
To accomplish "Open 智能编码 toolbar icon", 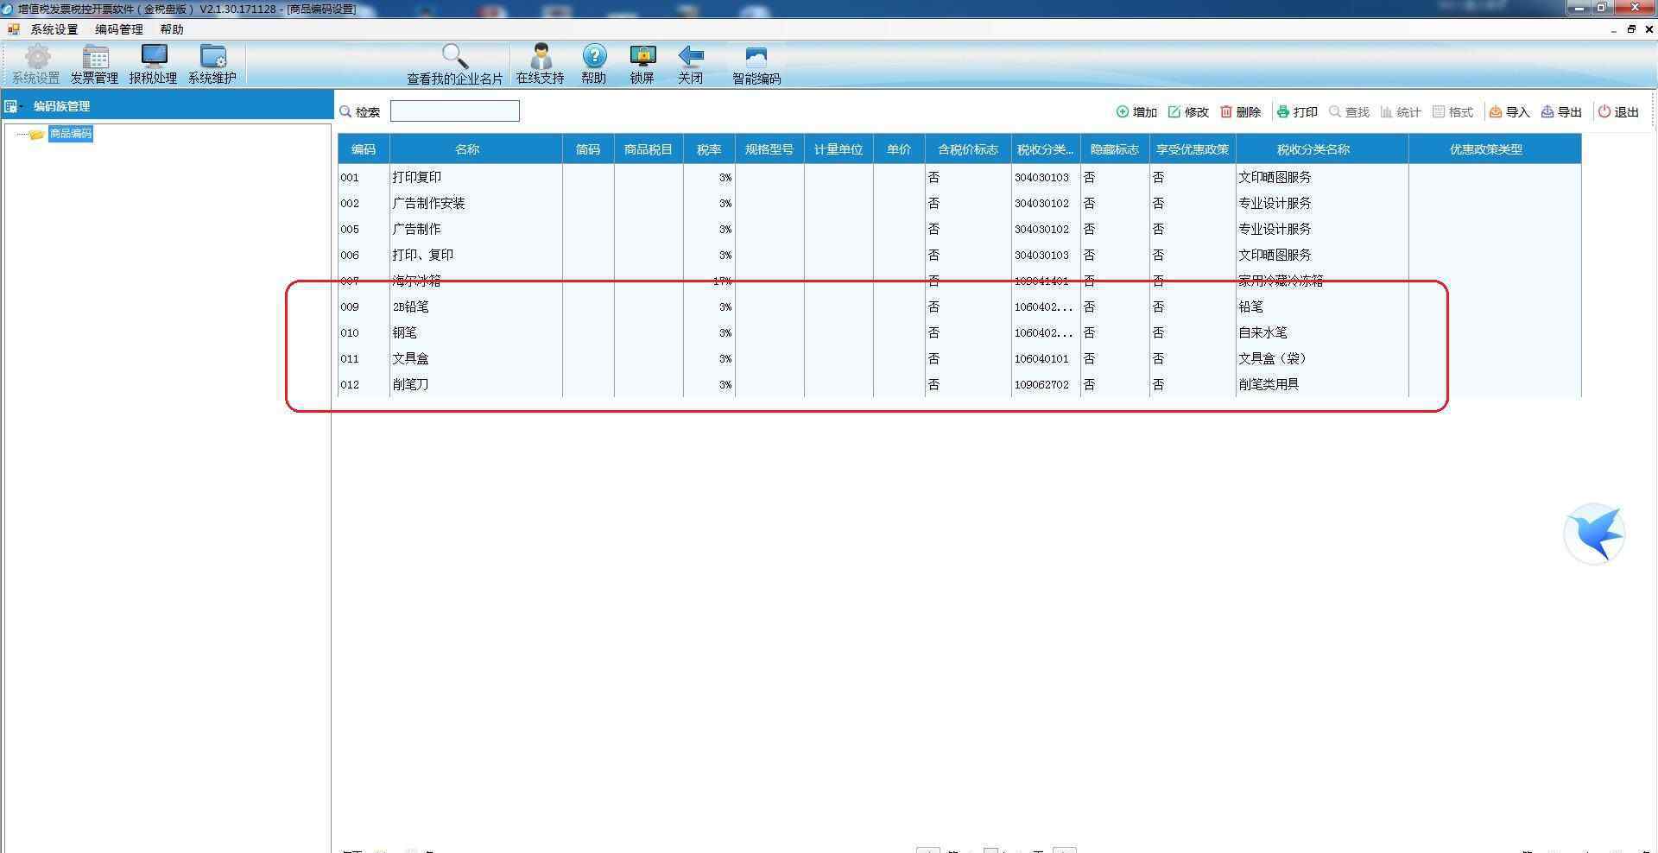I will point(756,65).
